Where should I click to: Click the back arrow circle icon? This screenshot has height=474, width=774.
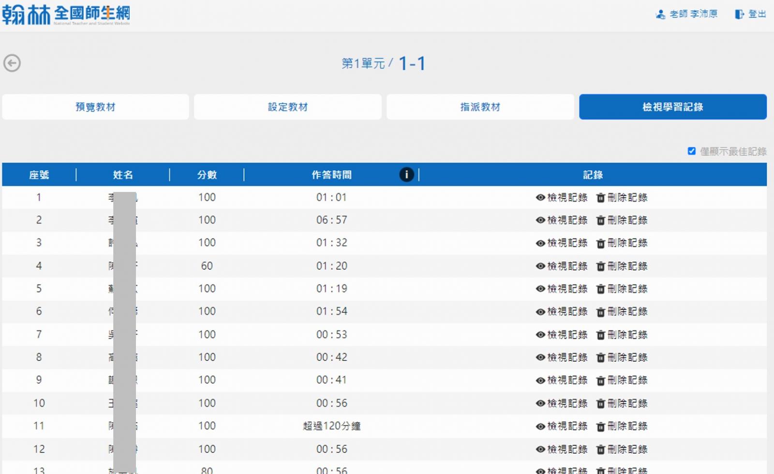point(12,63)
